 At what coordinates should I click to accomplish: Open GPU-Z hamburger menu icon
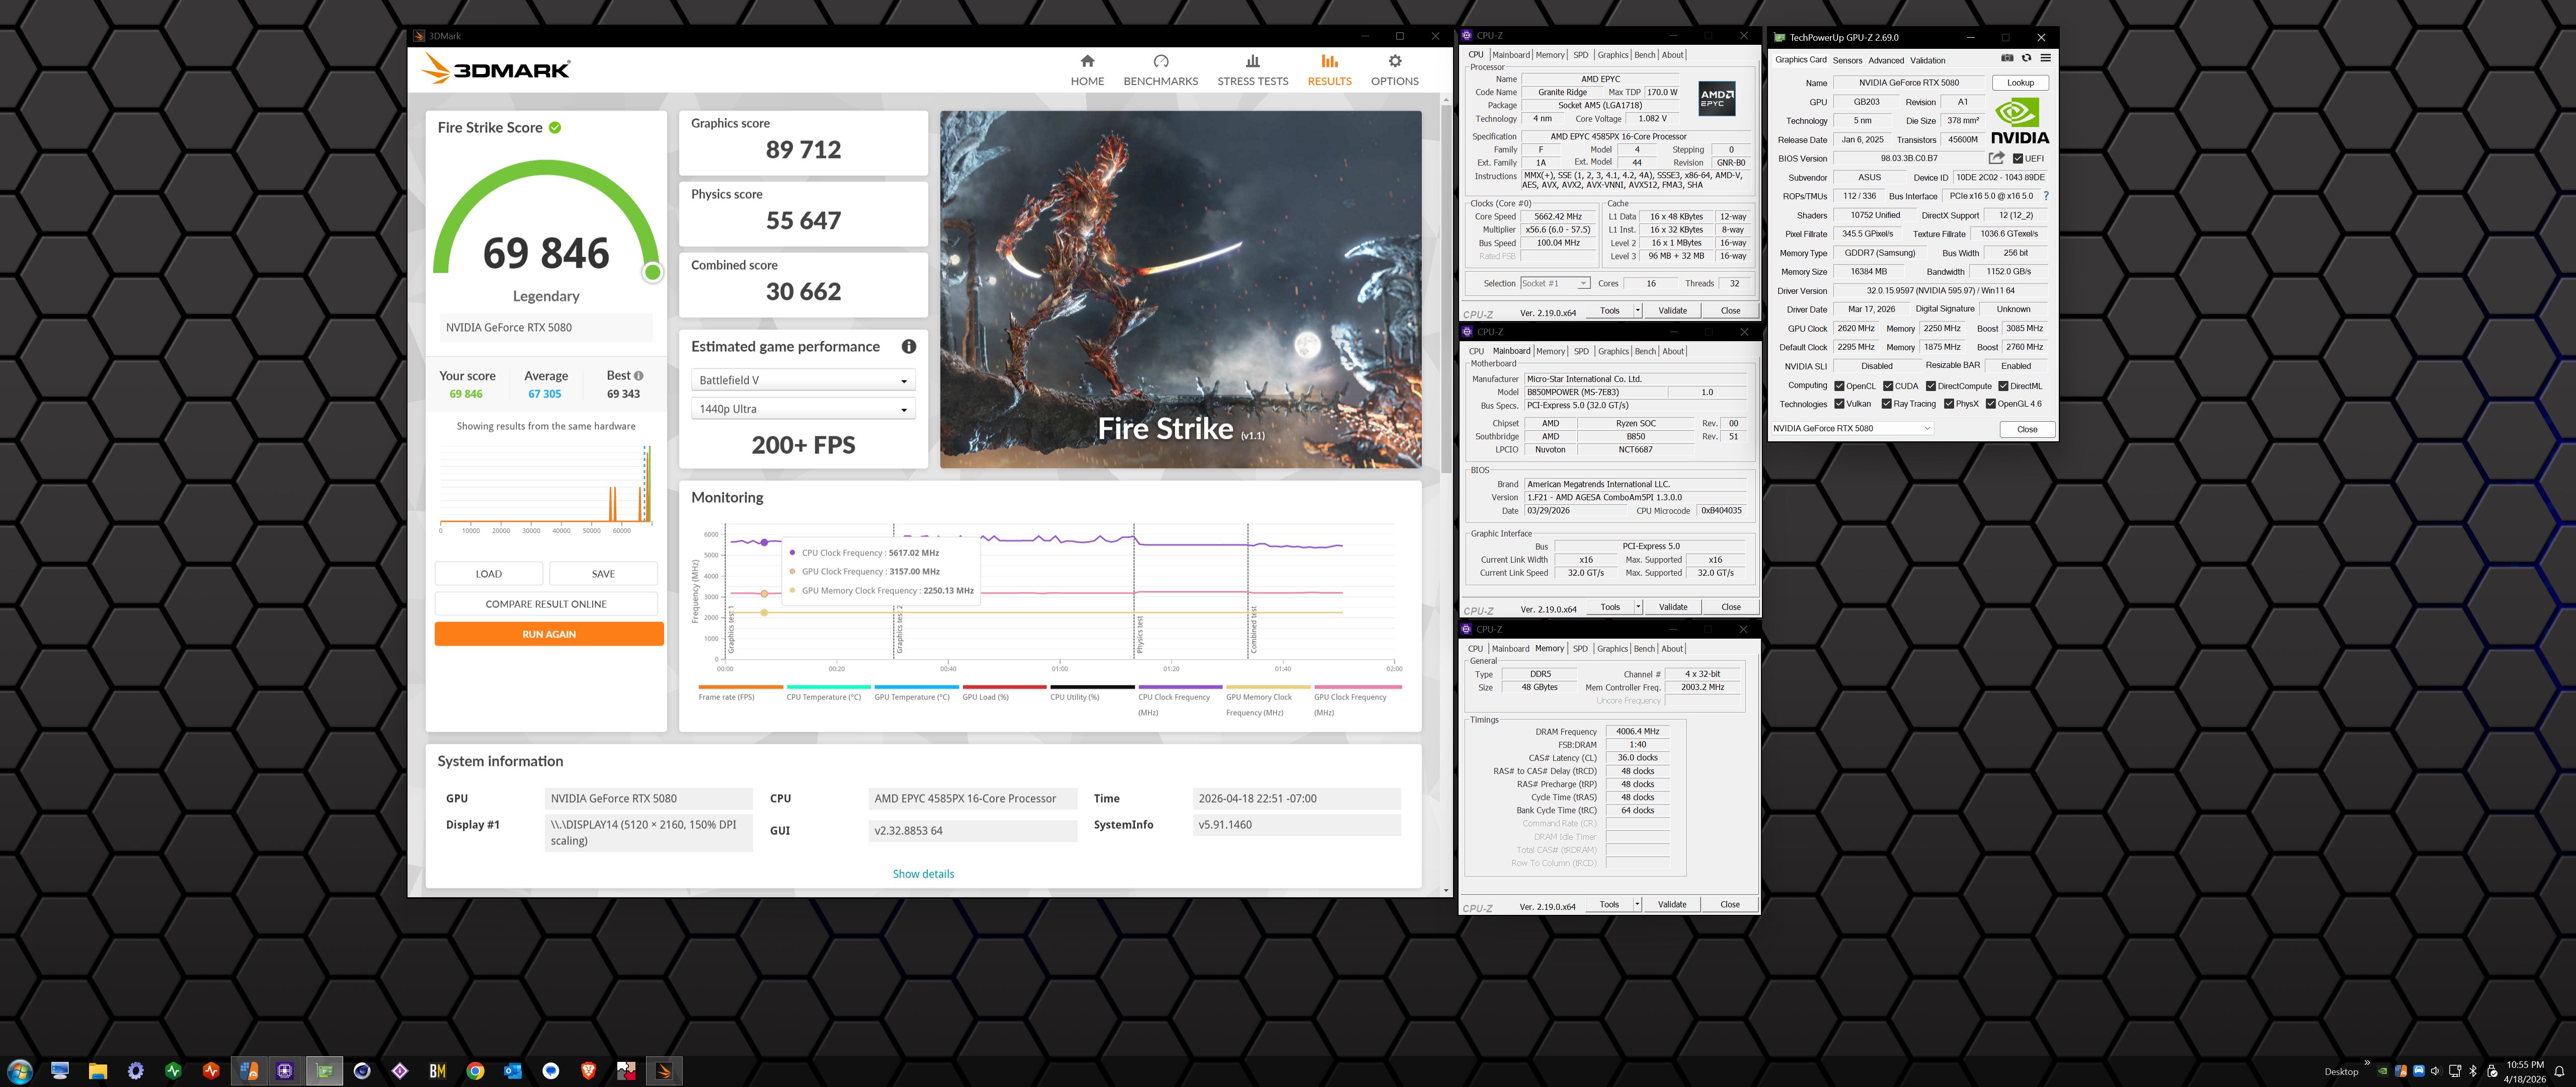click(2045, 58)
